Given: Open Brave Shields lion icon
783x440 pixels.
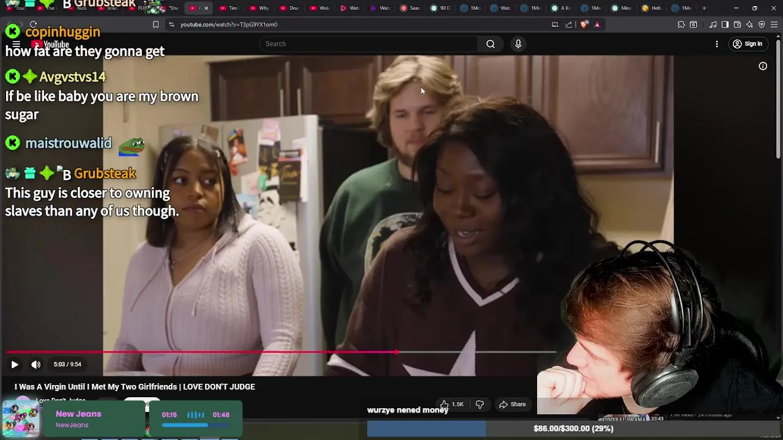Looking at the screenshot, I should pos(584,24).
